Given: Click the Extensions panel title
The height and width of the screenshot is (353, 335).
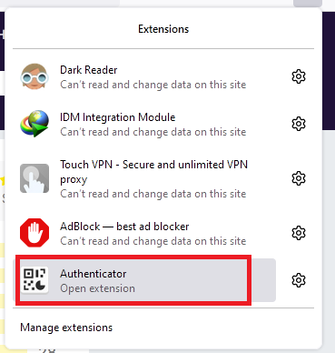Looking at the screenshot, I should point(163,29).
